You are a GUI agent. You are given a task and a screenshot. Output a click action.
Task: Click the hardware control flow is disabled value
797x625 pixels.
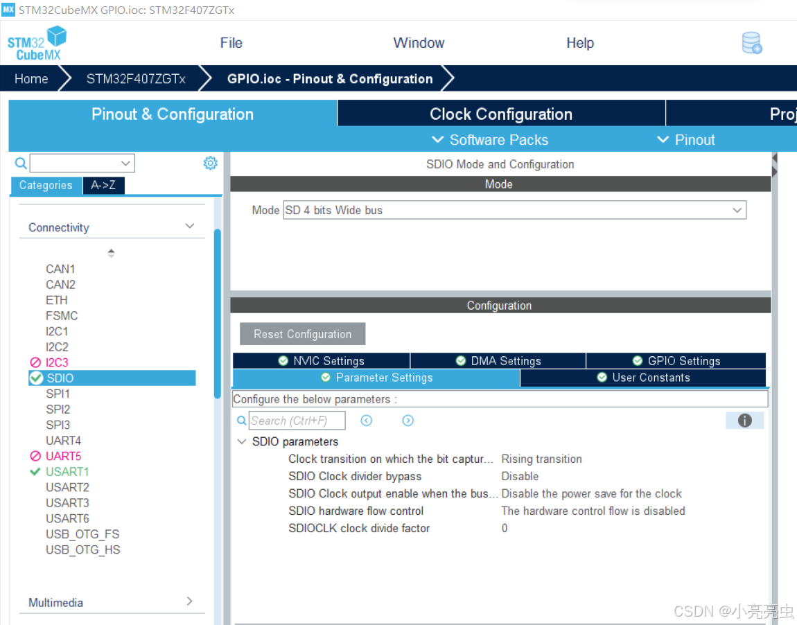tap(593, 511)
